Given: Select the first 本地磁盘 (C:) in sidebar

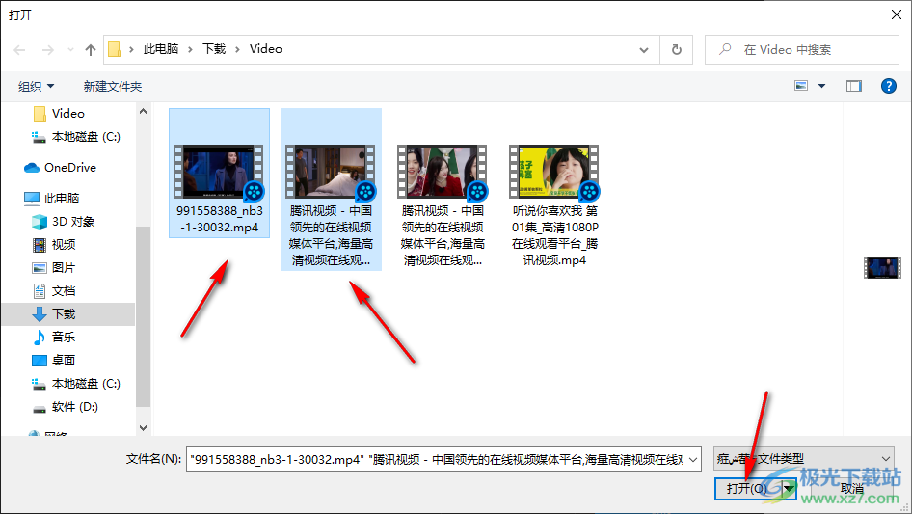Looking at the screenshot, I should pos(75,137).
